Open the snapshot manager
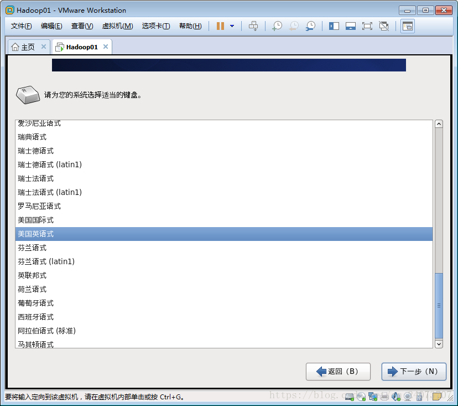 pyautogui.click(x=310, y=26)
